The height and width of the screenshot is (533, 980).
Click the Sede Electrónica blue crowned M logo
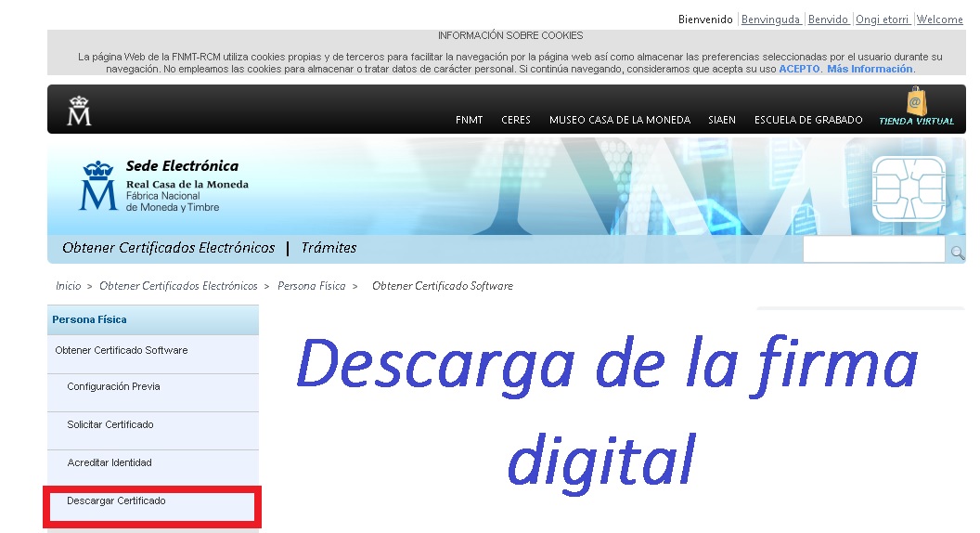98,186
